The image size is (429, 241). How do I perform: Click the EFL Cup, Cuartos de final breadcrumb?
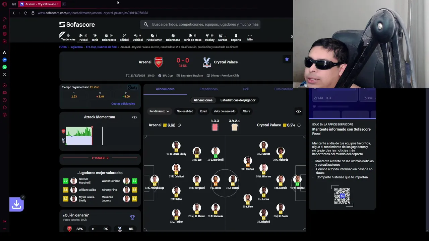[102, 47]
